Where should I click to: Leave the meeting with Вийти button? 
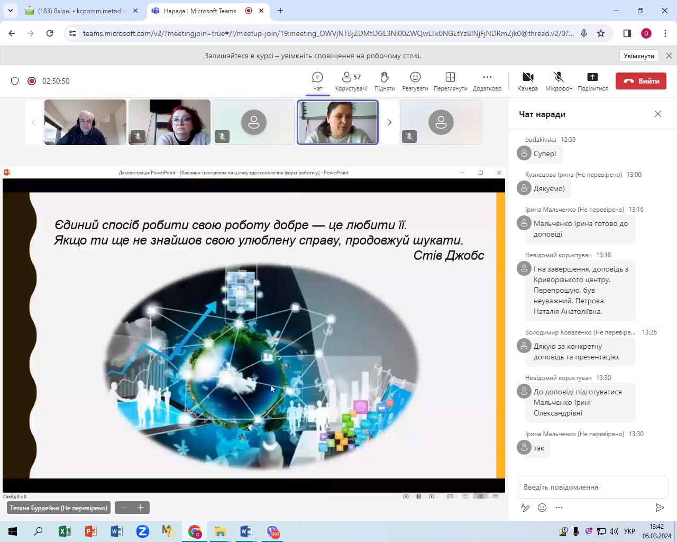[x=641, y=81]
